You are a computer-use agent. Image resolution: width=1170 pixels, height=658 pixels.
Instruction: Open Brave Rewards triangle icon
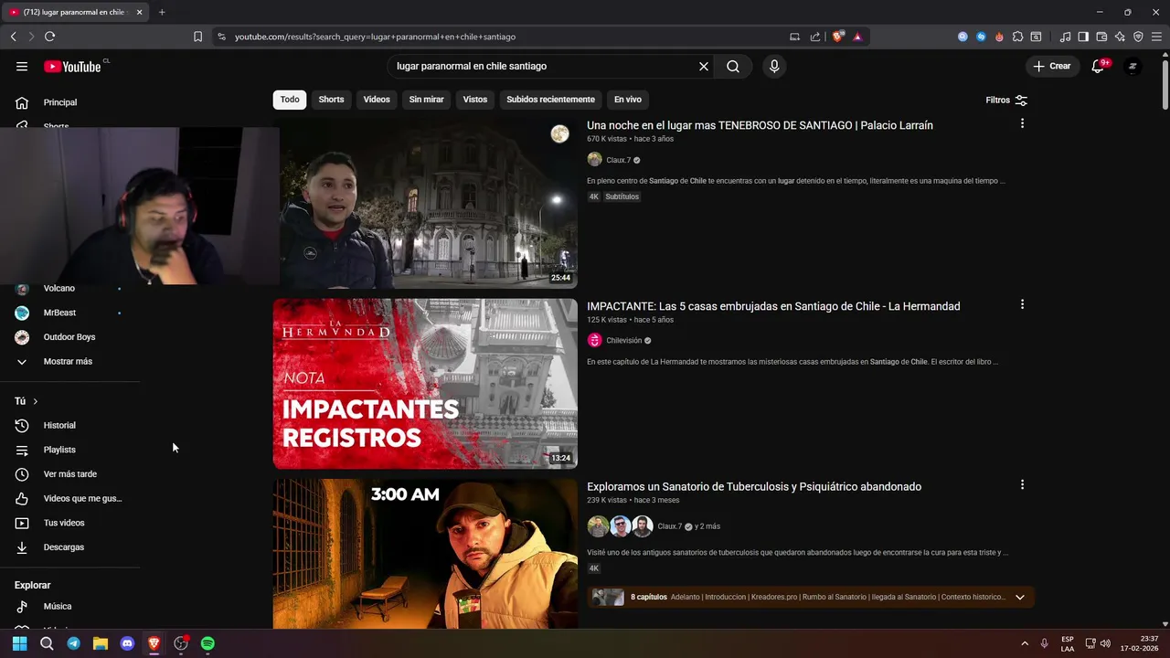pos(857,37)
